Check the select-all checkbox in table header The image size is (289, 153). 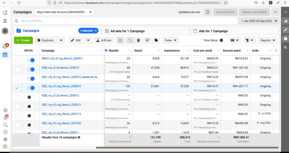pos(17,50)
